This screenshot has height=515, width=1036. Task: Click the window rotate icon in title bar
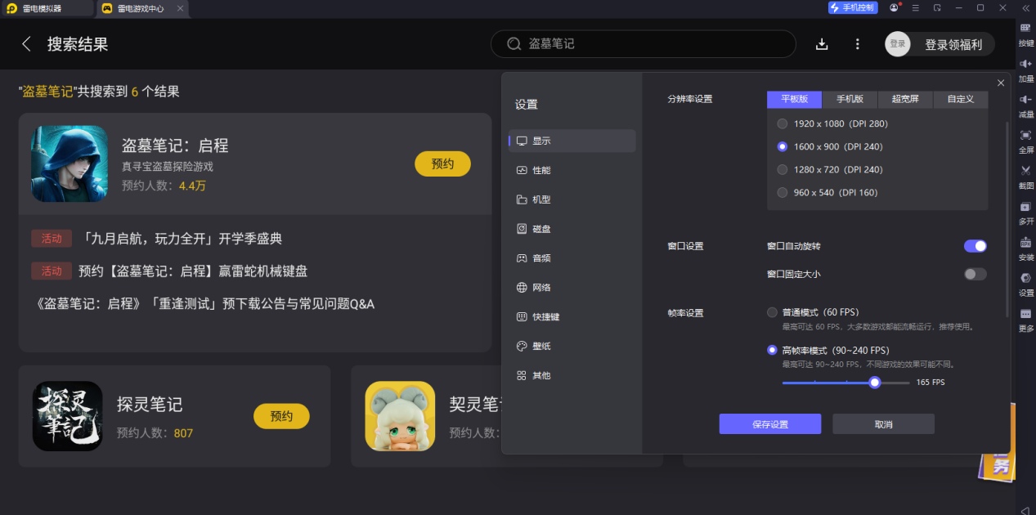937,7
